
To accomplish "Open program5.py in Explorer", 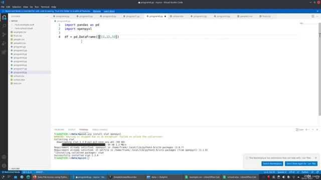I will click(20, 61).
